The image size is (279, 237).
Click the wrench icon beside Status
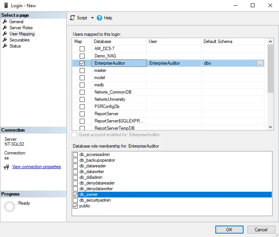[x=5, y=46]
